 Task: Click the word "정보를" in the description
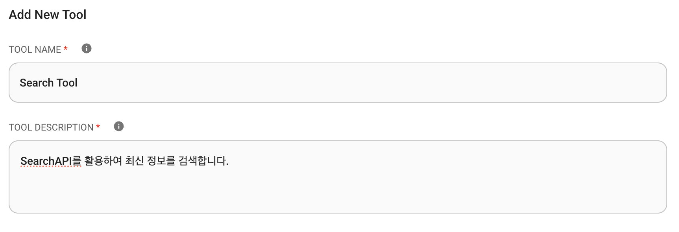(x=161, y=161)
